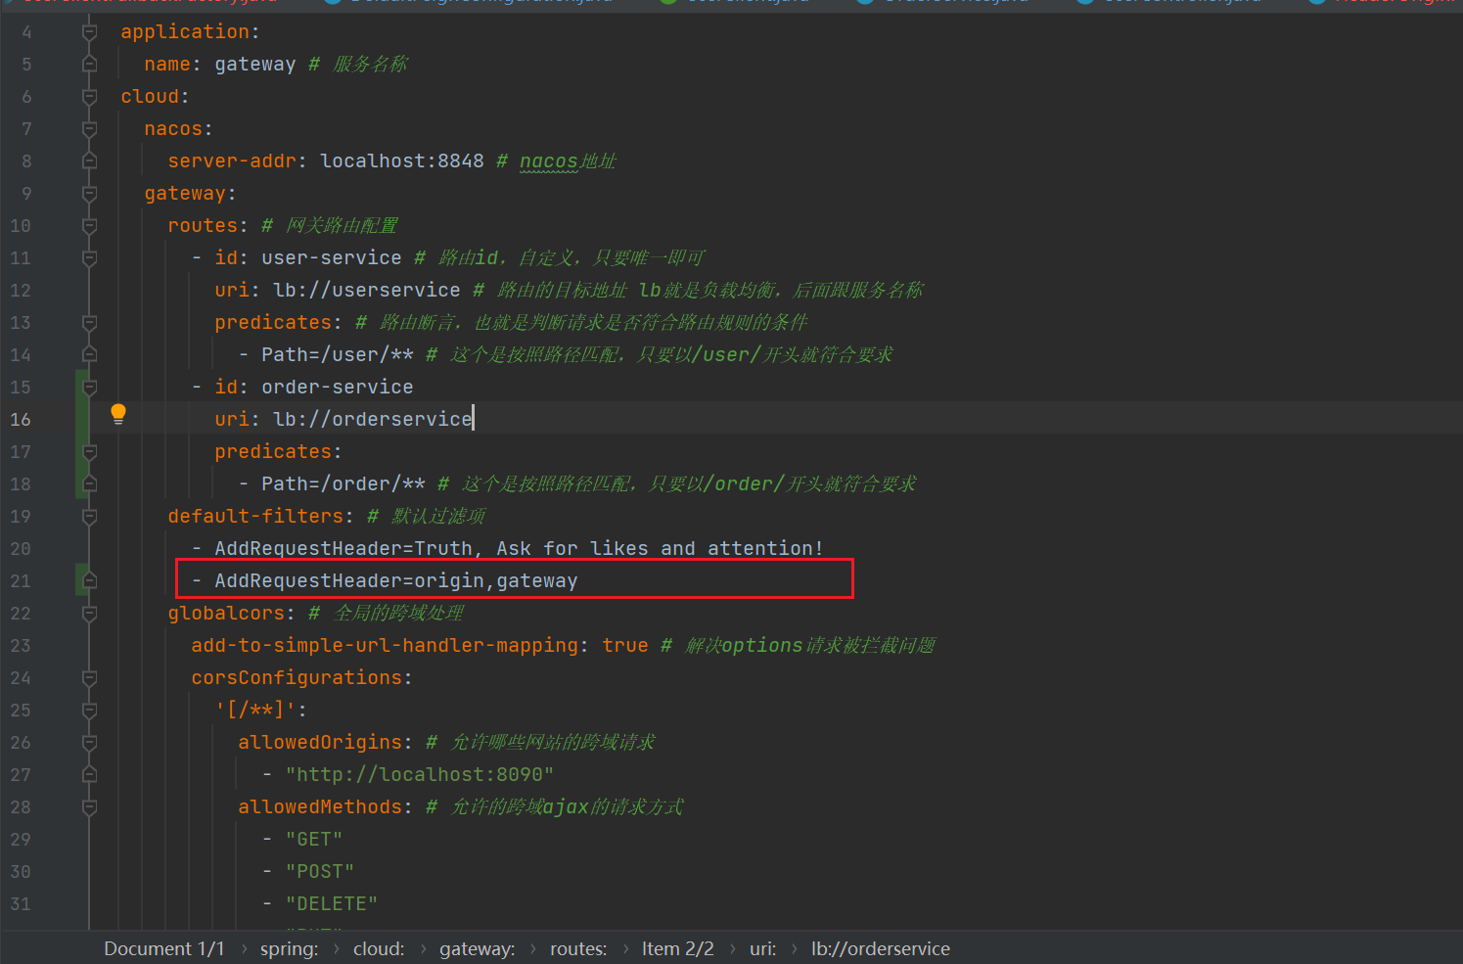Click add-to-simple-url-handler-mapping key
Image resolution: width=1463 pixels, height=964 pixels.
click(385, 646)
